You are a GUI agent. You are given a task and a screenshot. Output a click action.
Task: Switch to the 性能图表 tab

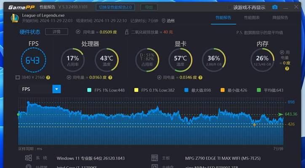pos(252,18)
